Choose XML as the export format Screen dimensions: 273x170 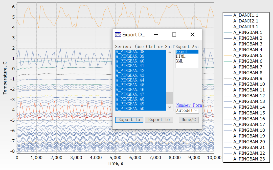[187, 61]
